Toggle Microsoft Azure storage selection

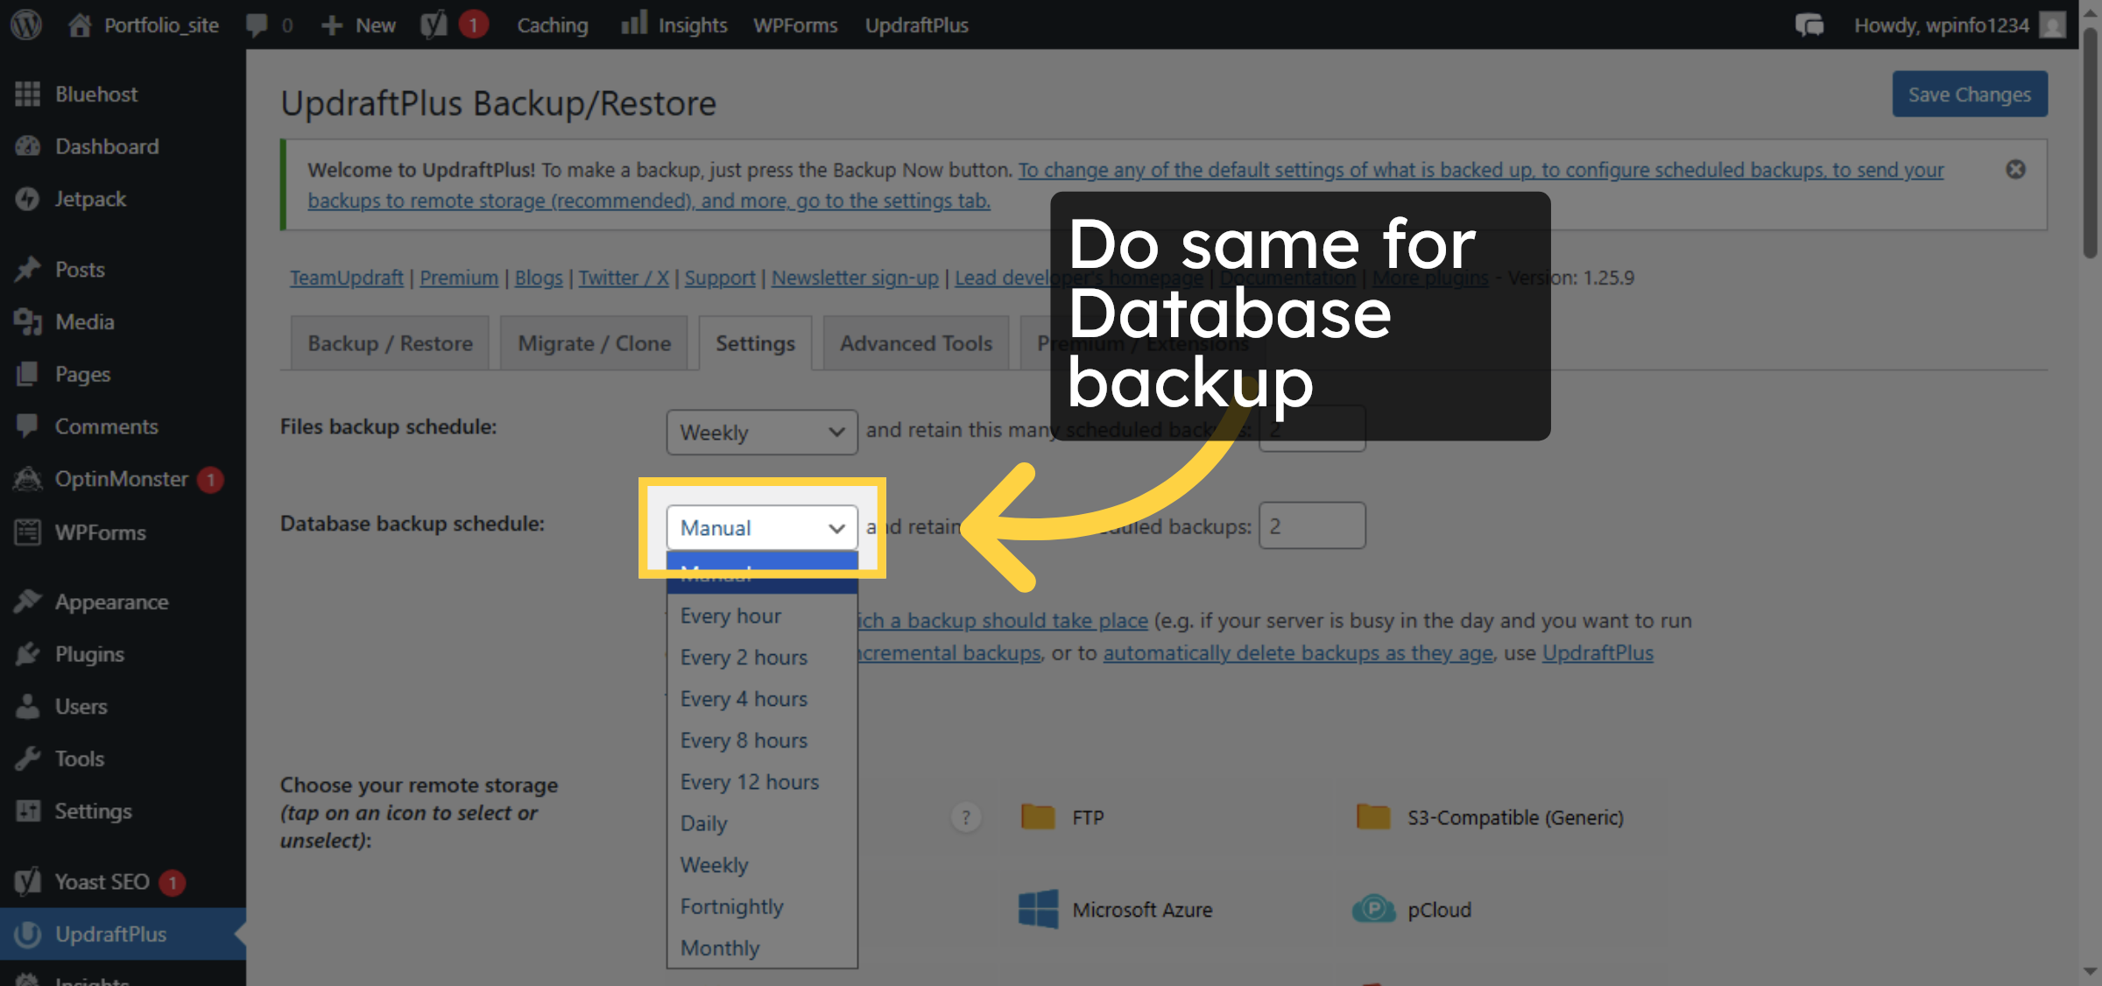pos(1040,909)
